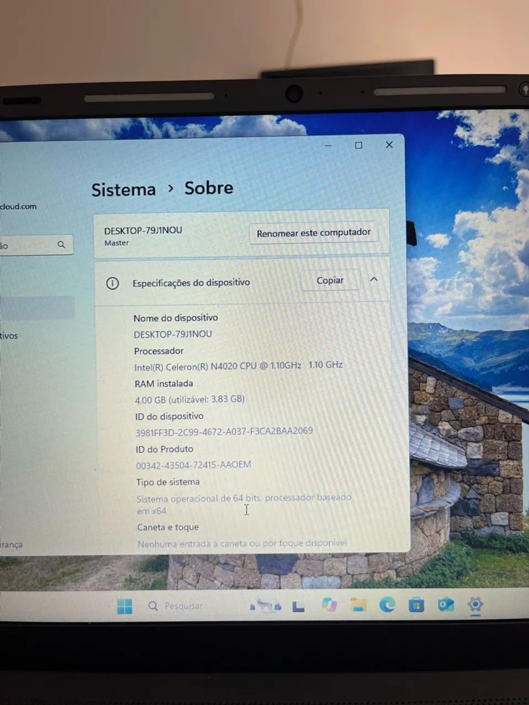Image resolution: width=529 pixels, height=705 pixels.
Task: Open the Windows Start menu
Action: (x=125, y=606)
